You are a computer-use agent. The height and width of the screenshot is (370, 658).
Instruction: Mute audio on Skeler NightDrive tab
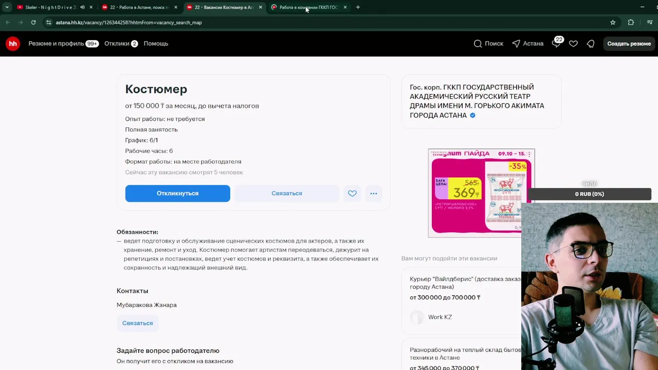pos(82,7)
